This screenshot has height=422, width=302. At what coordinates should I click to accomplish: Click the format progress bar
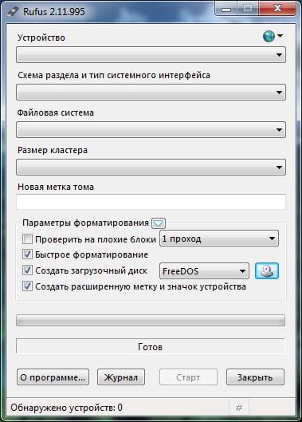click(151, 320)
